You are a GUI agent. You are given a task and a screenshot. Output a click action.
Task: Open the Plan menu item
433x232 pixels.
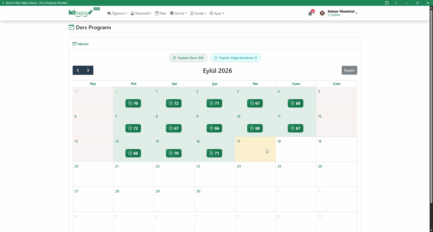[161, 13]
